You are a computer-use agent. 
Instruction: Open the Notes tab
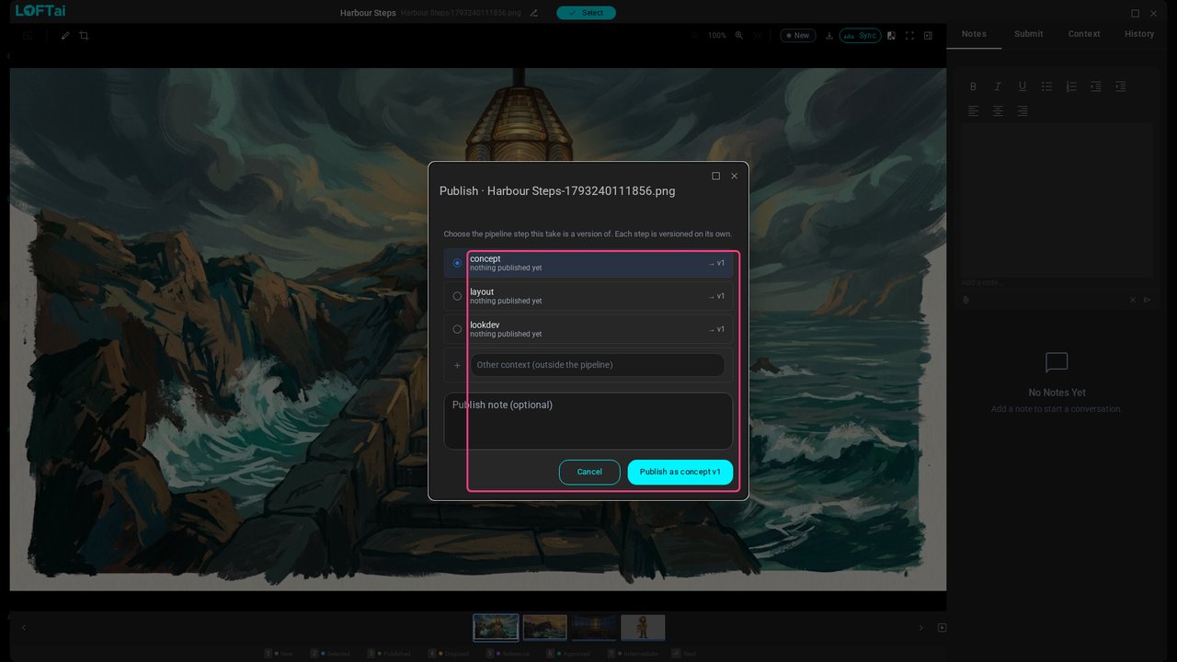coord(974,34)
